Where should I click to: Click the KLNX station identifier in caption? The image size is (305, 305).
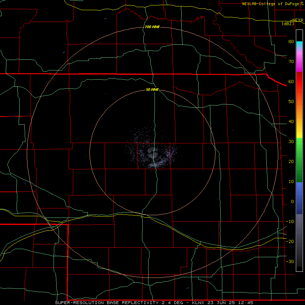pyautogui.click(x=199, y=303)
